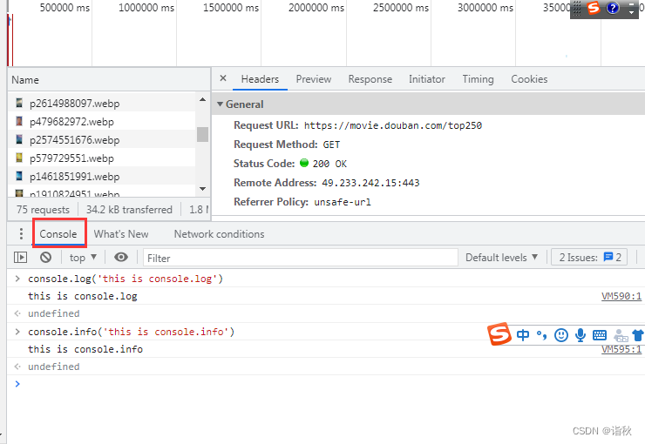Click the unsafe-url referrer policy value
The width and height of the screenshot is (645, 444).
343,202
